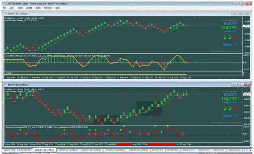Restore the upper EURJPY chart window
Screen dimensions: 254x154
[x=241, y=14]
